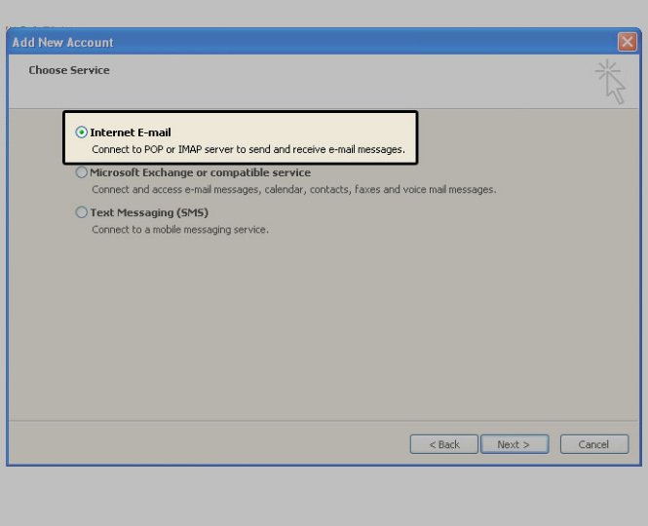The image size is (648, 526).
Task: Choose the Microsoft Exchange radio button
Action: 82,172
